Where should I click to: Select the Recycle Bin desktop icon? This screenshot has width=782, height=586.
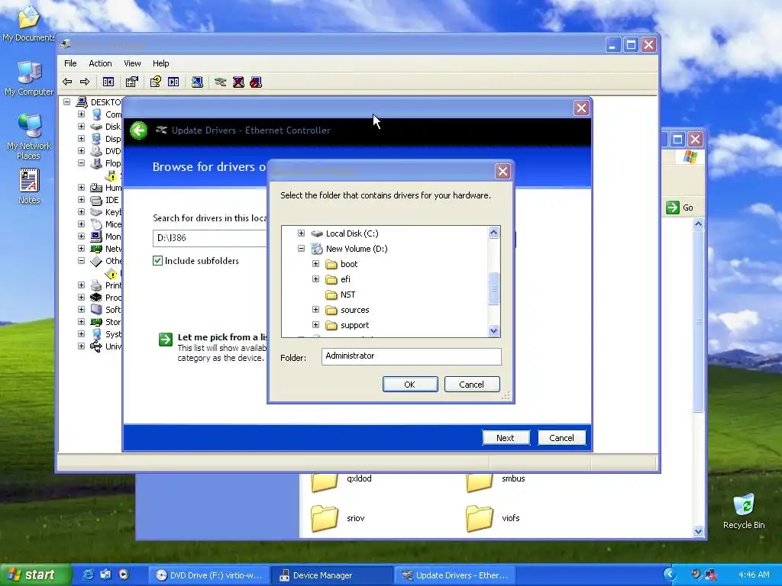coord(744,510)
